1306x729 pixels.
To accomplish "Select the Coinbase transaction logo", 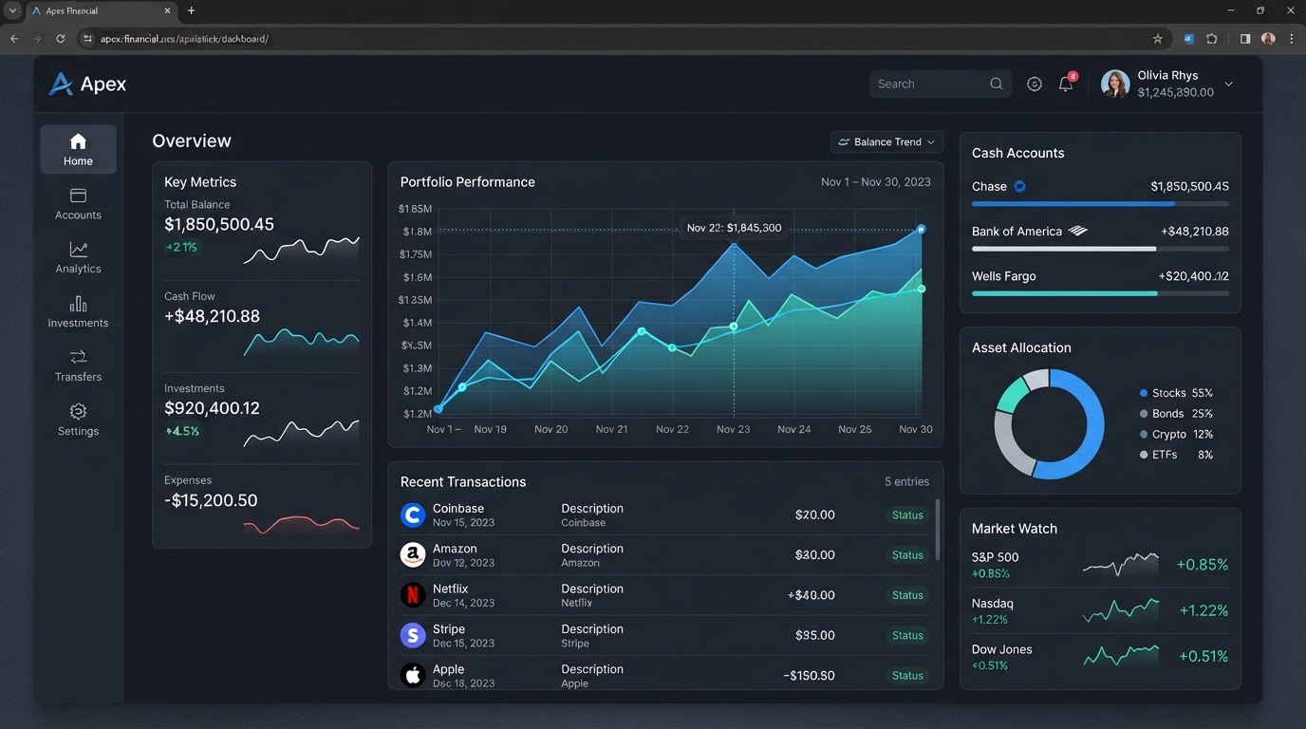I will point(413,514).
